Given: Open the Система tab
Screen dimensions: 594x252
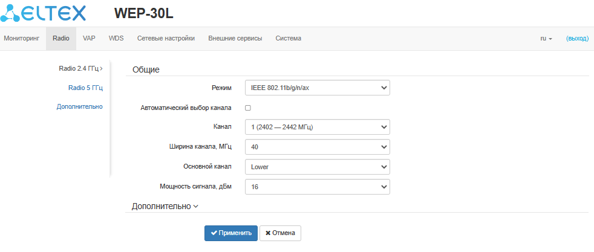Looking at the screenshot, I should (288, 39).
